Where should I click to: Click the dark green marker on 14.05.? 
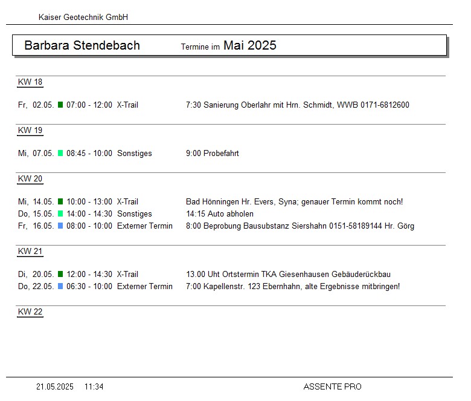click(60, 202)
